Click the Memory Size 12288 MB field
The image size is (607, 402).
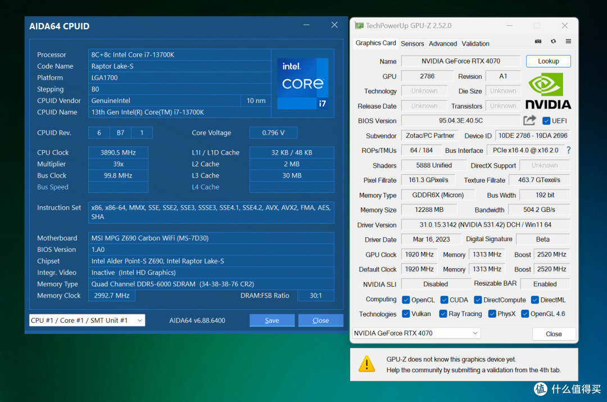coord(429,210)
